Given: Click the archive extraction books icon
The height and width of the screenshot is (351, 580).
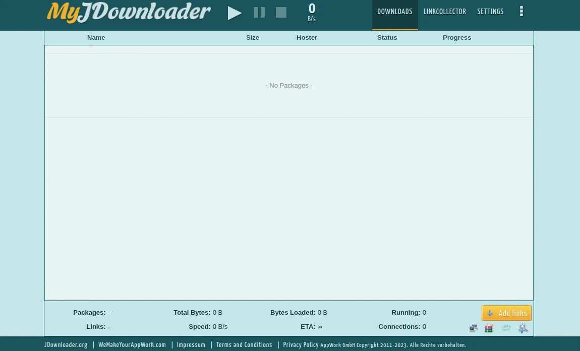Looking at the screenshot, I should [489, 328].
